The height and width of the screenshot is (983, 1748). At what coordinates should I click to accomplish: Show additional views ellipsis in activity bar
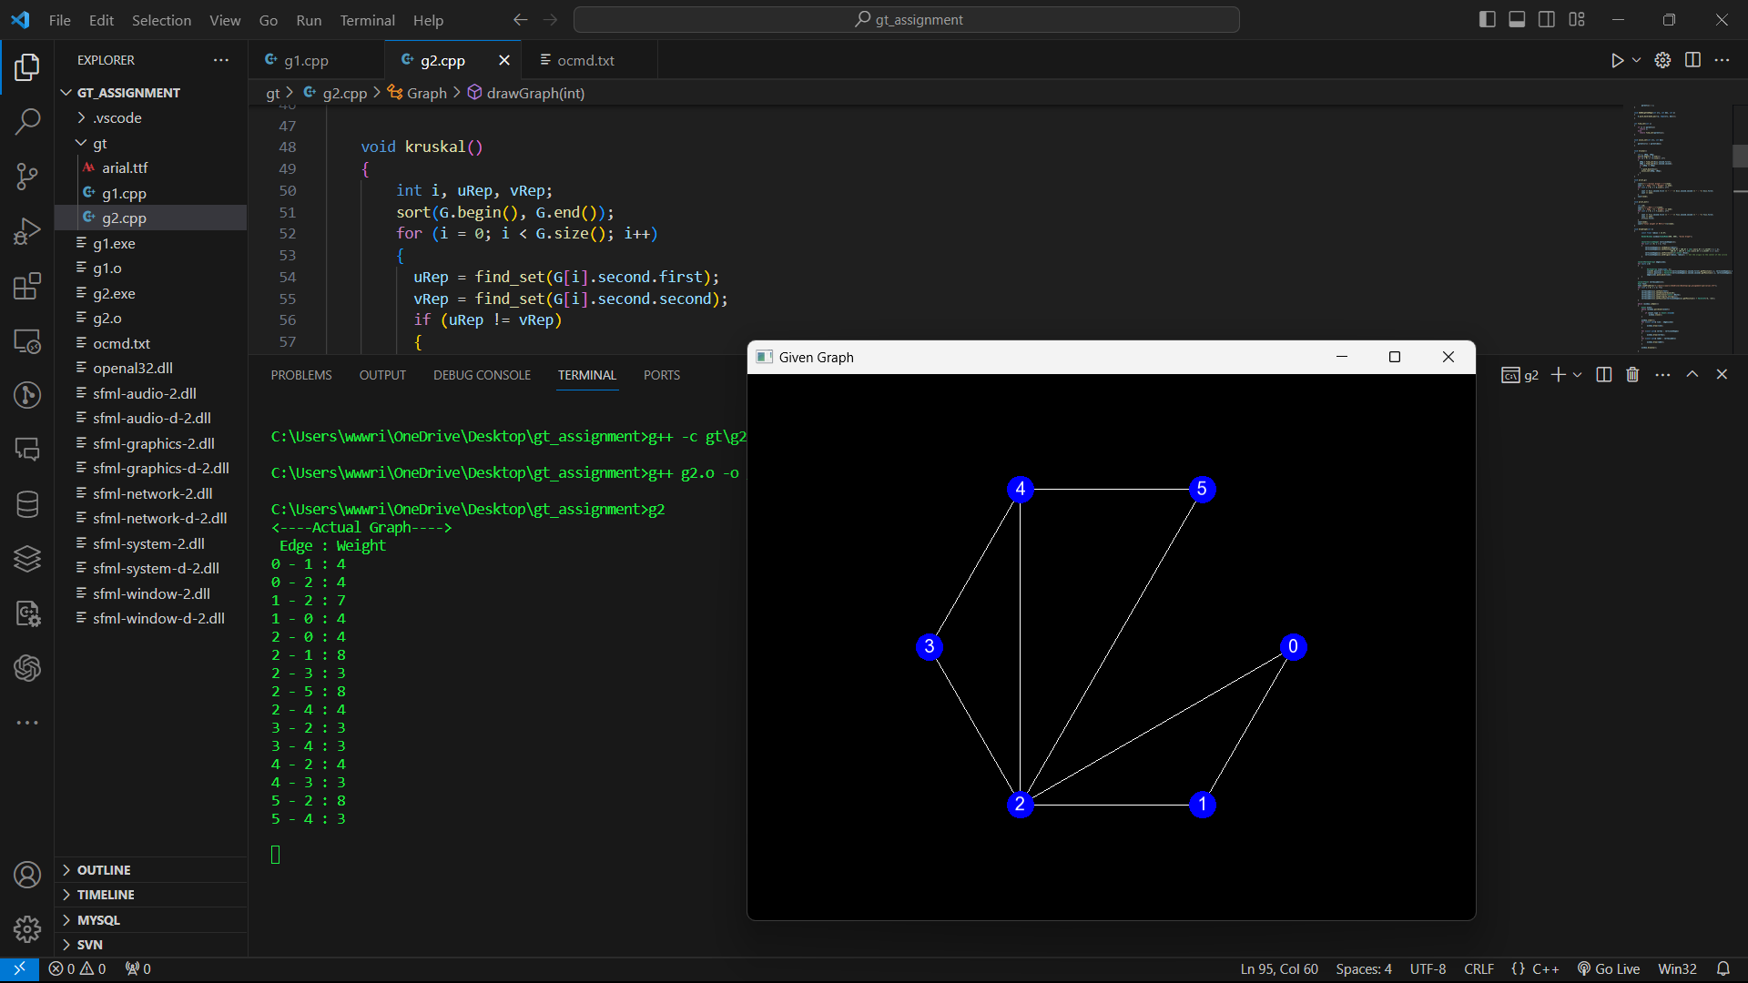[27, 723]
